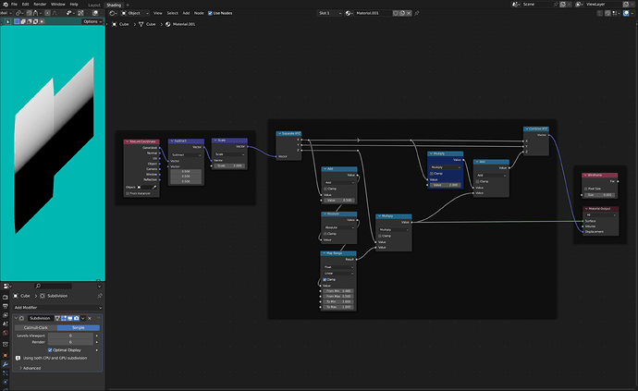Open the node editor Add menu
Viewport: 638px width, 391px height.
click(x=186, y=13)
